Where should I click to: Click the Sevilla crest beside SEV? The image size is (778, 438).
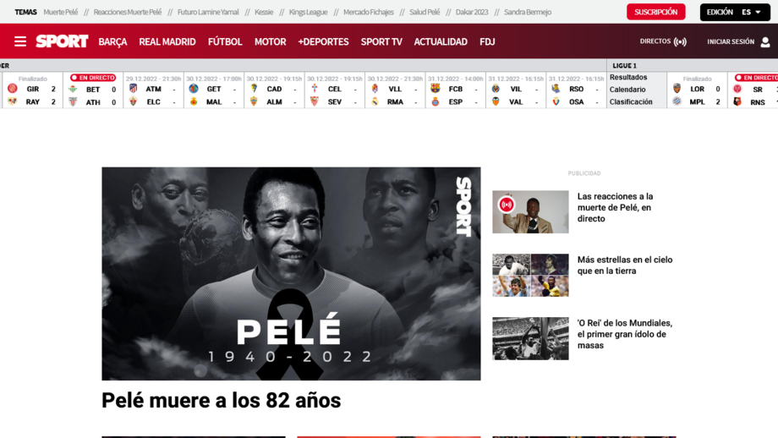click(314, 101)
